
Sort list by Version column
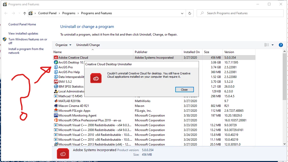coord(239,52)
